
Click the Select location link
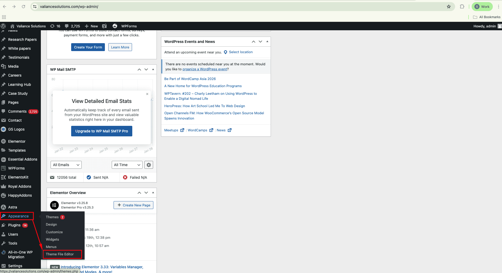click(241, 52)
